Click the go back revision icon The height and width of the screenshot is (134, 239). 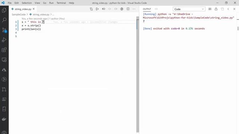point(103,9)
